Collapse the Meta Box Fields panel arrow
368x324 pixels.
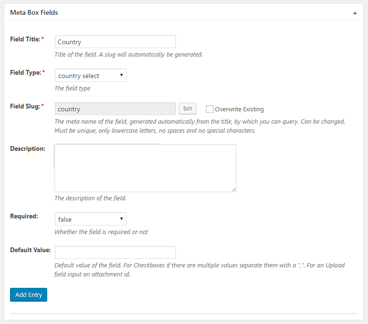tap(355, 13)
